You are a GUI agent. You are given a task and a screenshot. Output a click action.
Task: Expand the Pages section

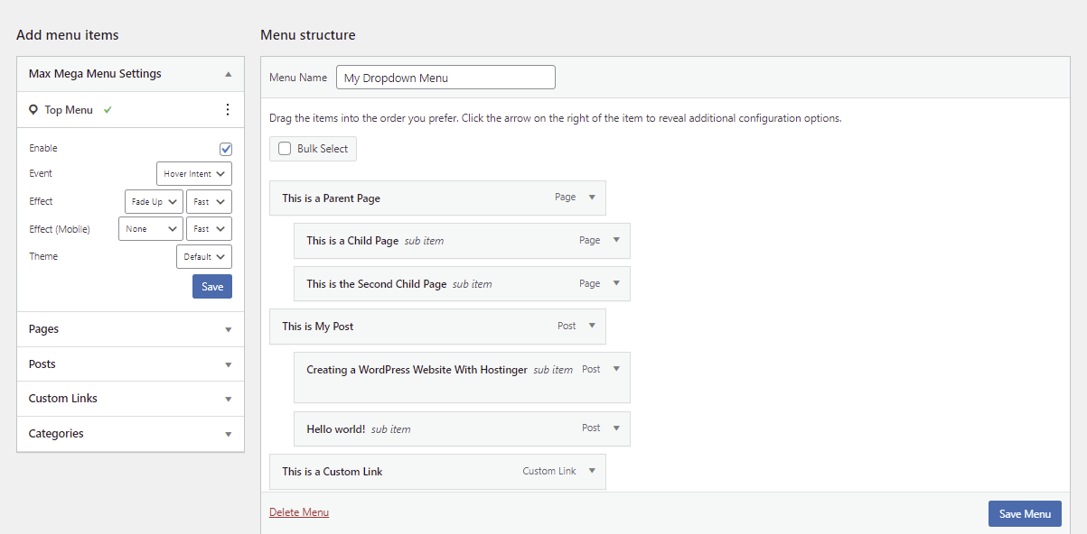[229, 329]
